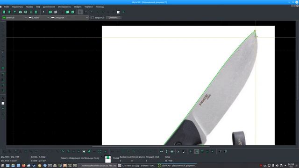The width and height of the screenshot is (299, 168).
Task: Click the white square icon in top toolbar
Action: coord(118,12)
